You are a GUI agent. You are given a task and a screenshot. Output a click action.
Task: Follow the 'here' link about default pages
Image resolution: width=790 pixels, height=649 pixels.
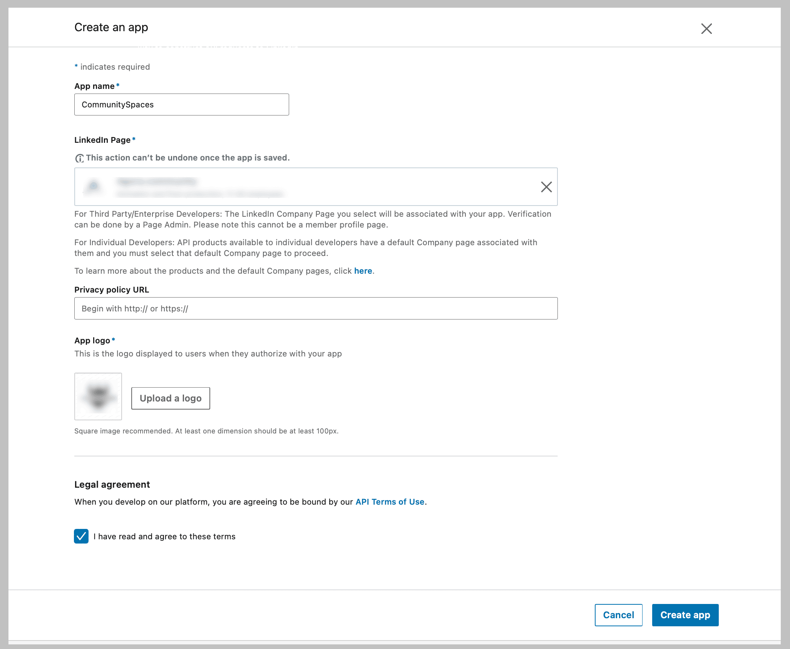click(x=363, y=271)
